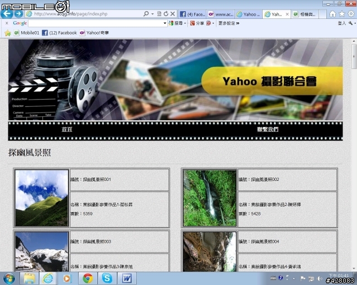Refresh the page with the reload icon
Viewport: 357px width, 285px height.
pos(166,14)
